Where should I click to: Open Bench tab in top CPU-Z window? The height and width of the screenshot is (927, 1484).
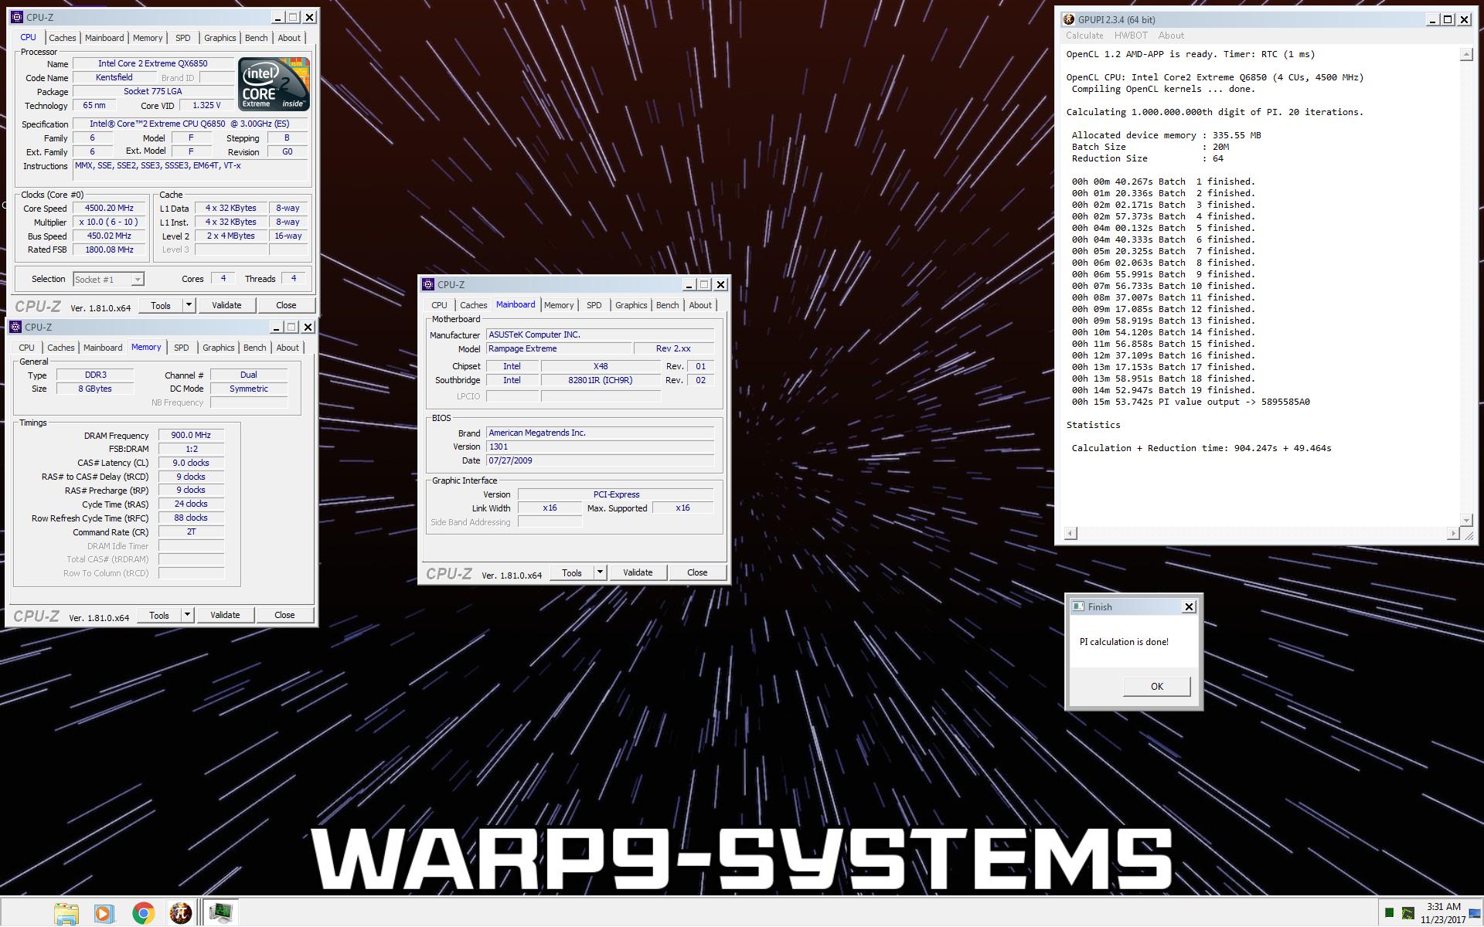(257, 38)
